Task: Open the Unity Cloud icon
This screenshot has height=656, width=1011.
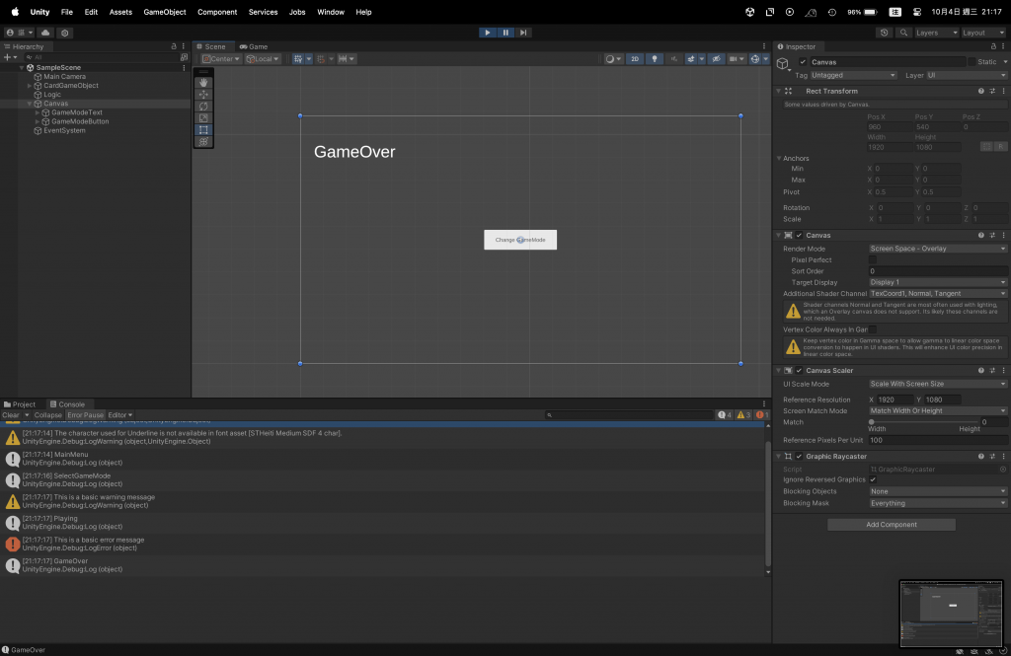Action: pyautogui.click(x=45, y=33)
